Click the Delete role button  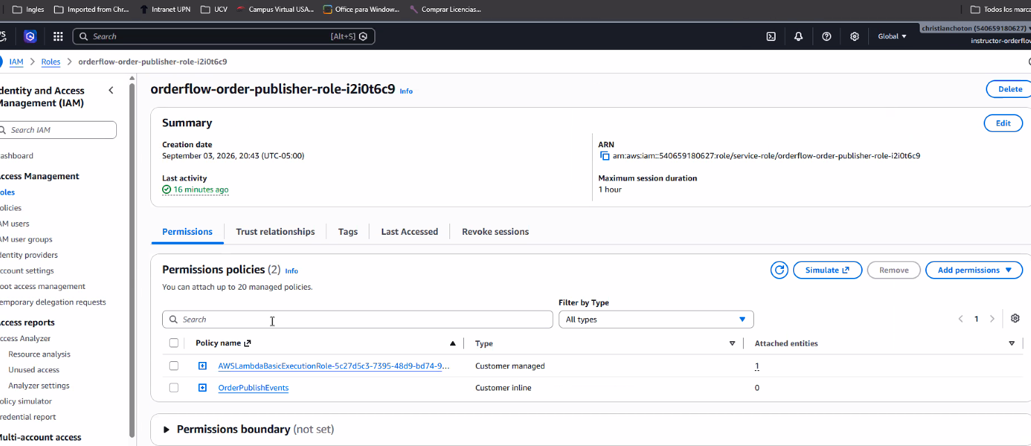click(x=1009, y=89)
